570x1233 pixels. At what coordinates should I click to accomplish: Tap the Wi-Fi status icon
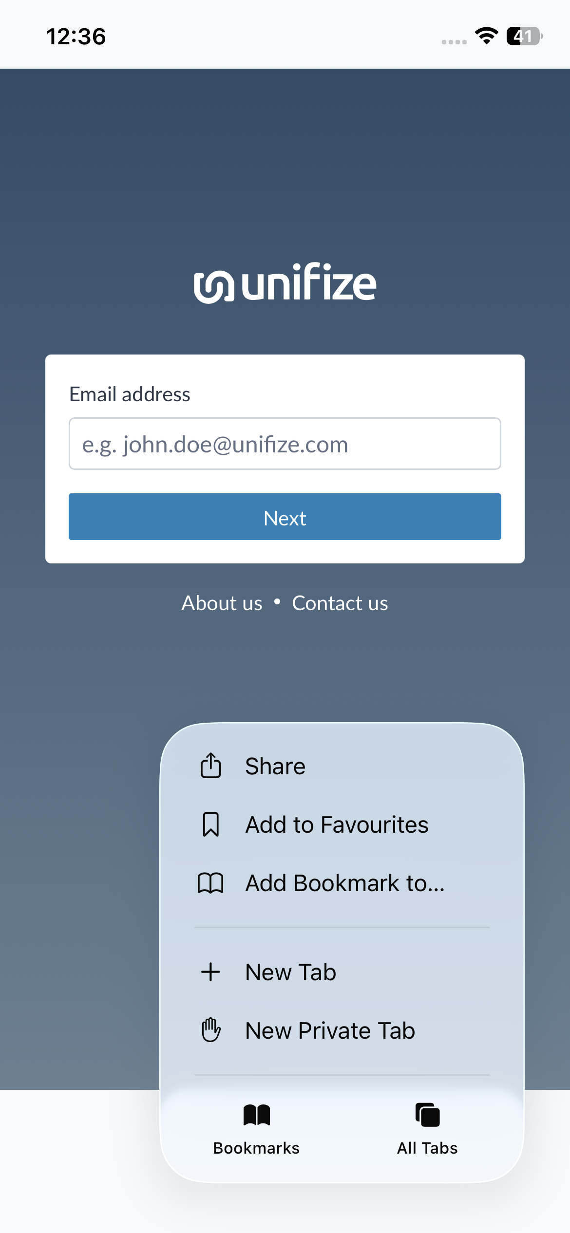tap(486, 36)
